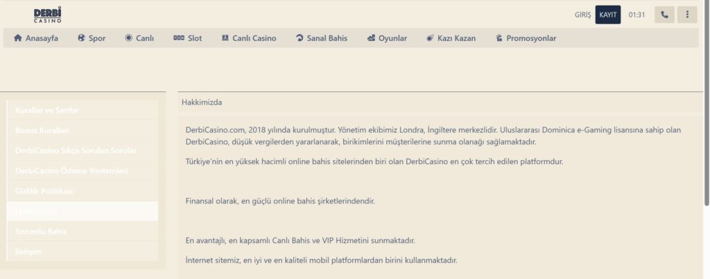
Task: Go to the Spor section
Action: point(92,38)
